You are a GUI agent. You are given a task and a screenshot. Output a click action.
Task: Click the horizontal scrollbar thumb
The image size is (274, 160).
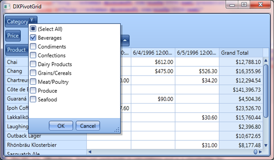coord(255,152)
